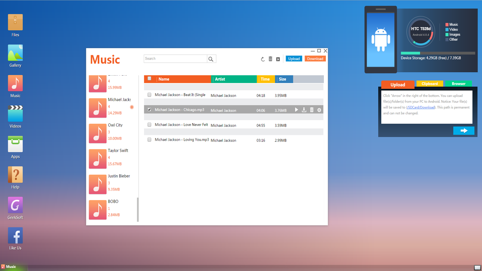Click the Android phone device image
Screen dimensions: 482x271
(x=381, y=40)
